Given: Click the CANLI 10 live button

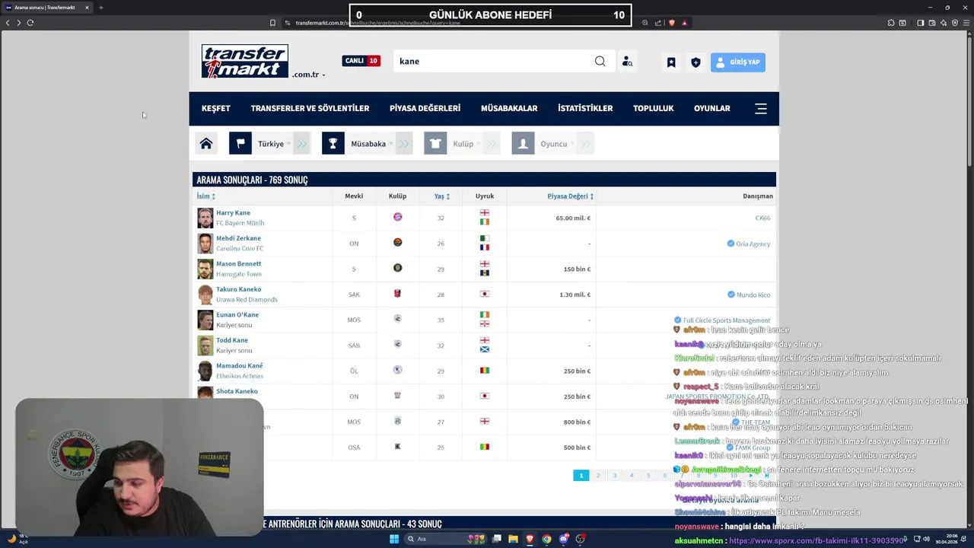Looking at the screenshot, I should [361, 61].
